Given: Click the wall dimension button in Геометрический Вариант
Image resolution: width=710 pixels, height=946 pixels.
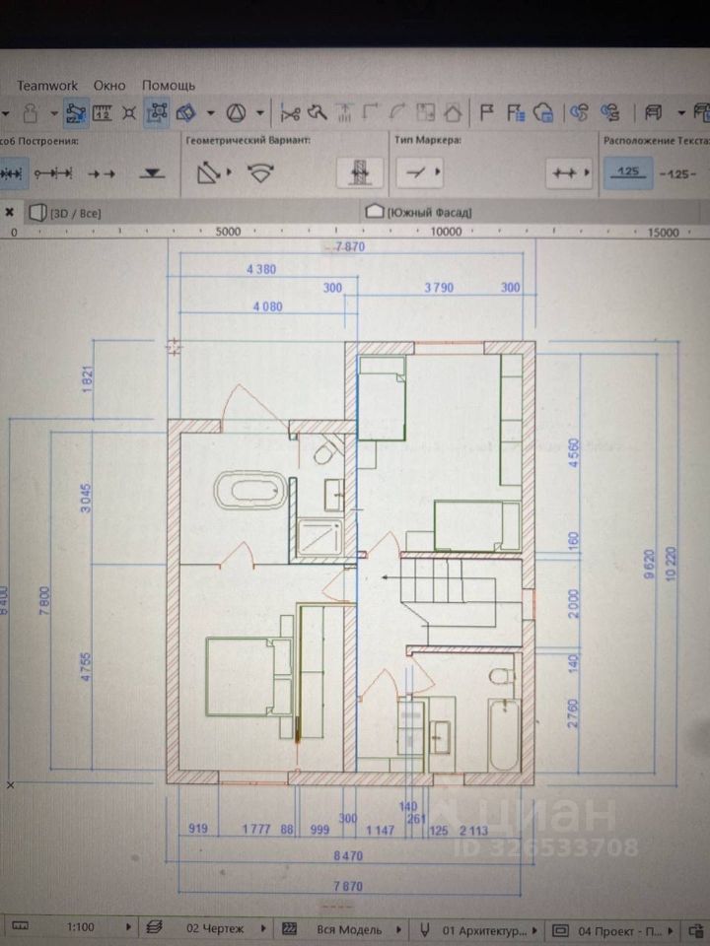Looking at the screenshot, I should point(359,173).
